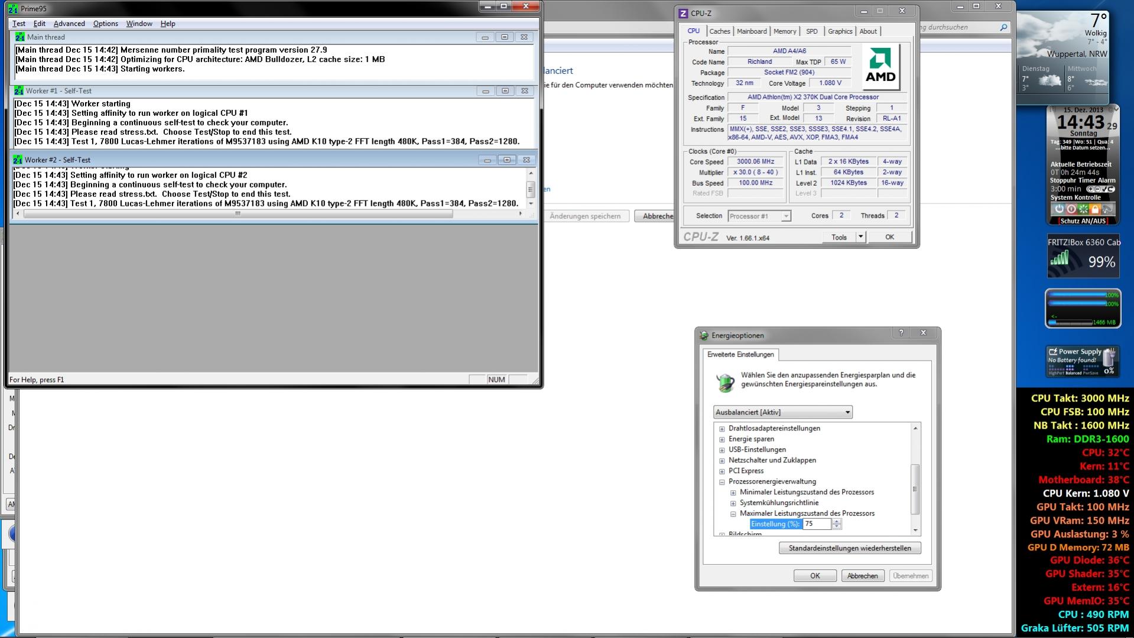Click OK in the Energieoptionen dialog
This screenshot has height=638, width=1134.
click(815, 576)
